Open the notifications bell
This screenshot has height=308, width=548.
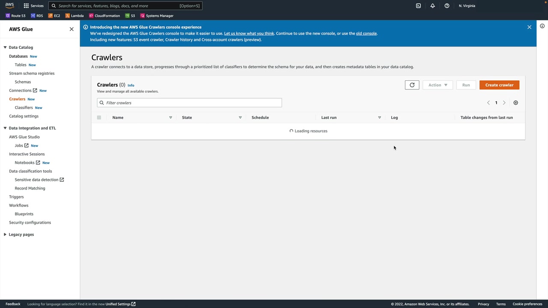[432, 6]
